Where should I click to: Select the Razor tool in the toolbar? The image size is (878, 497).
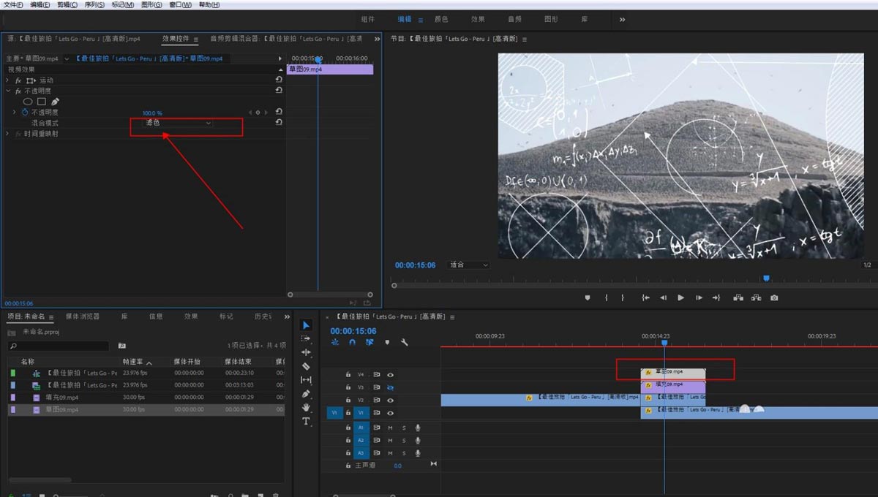click(306, 366)
